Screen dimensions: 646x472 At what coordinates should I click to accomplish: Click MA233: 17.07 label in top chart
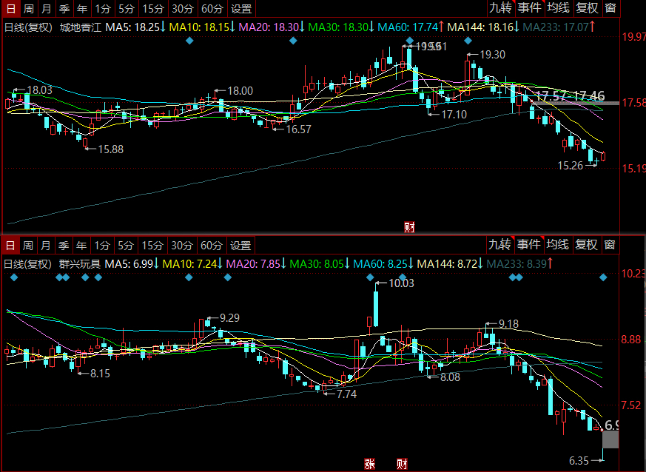click(559, 27)
